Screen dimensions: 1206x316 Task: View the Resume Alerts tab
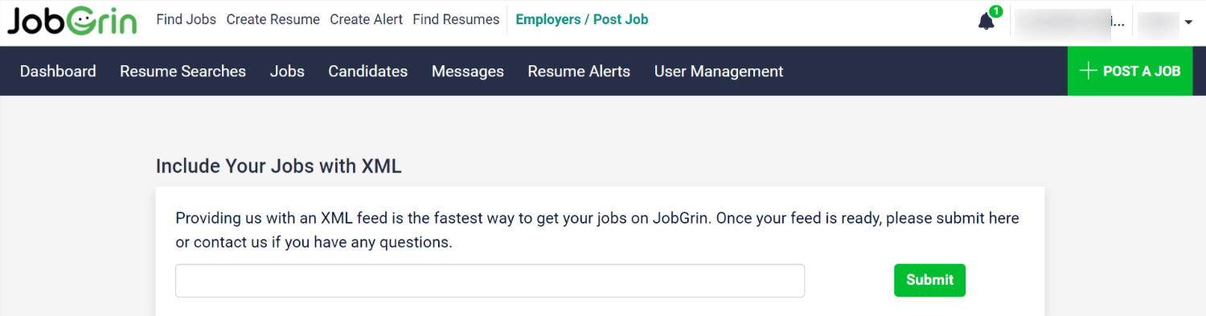[579, 72]
